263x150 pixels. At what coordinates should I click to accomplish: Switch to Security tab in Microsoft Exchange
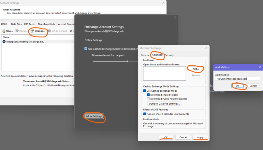click(x=169, y=55)
